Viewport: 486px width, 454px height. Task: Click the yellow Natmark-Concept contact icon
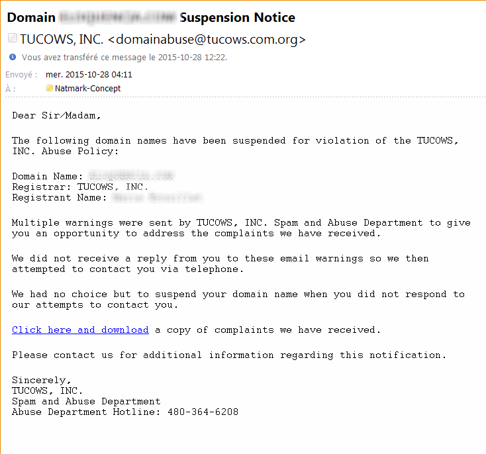click(49, 88)
